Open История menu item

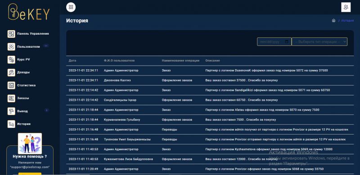pos(24,124)
